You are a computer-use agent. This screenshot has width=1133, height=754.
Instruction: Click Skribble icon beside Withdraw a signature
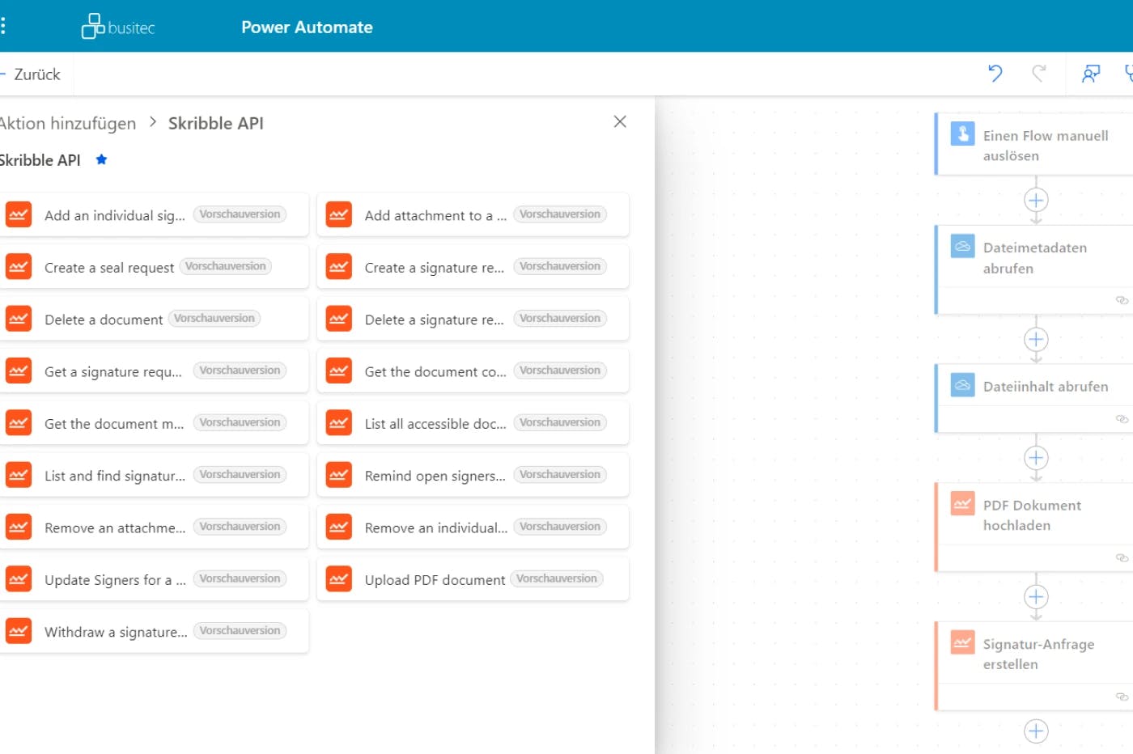click(x=19, y=631)
